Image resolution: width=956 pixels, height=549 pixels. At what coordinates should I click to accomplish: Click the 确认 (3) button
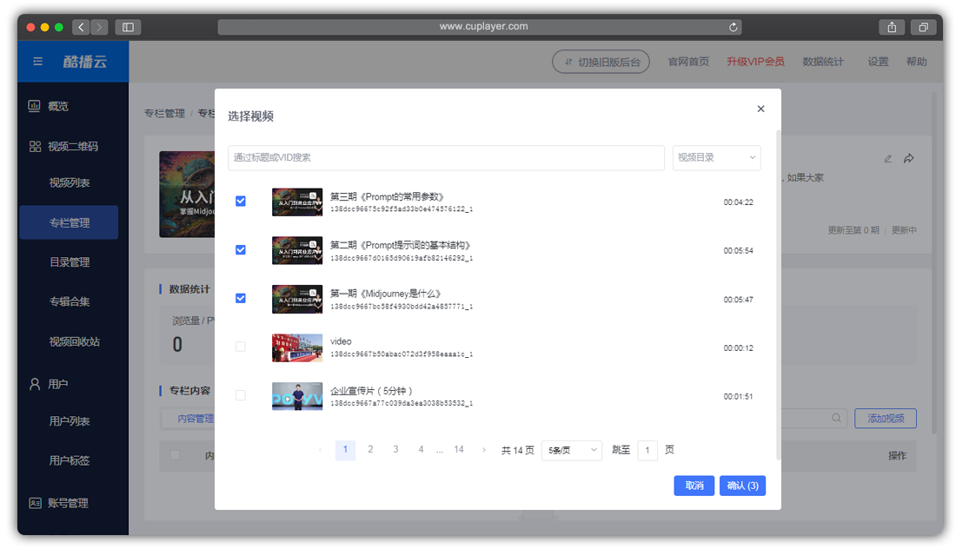[741, 486]
